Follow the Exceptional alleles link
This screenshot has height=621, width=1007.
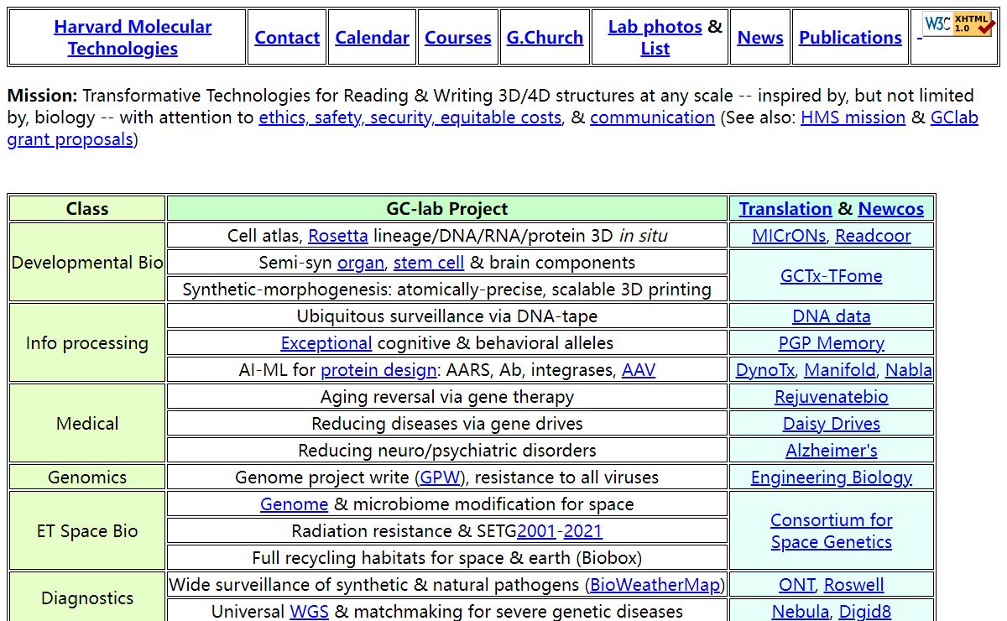pyautogui.click(x=326, y=343)
